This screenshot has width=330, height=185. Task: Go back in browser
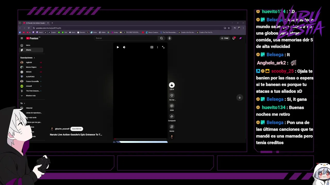(20, 28)
